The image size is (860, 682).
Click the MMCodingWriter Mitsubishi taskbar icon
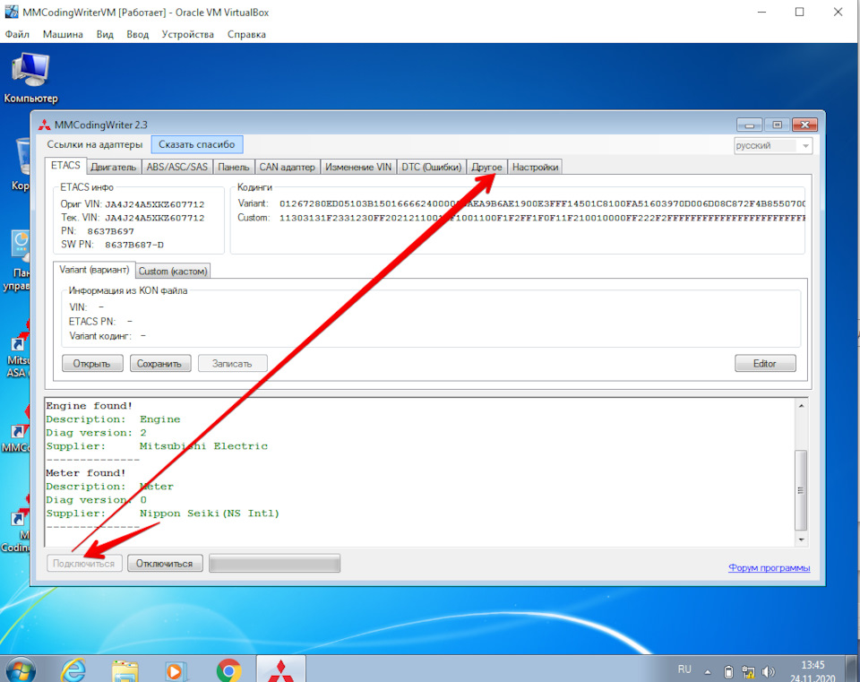[280, 670]
